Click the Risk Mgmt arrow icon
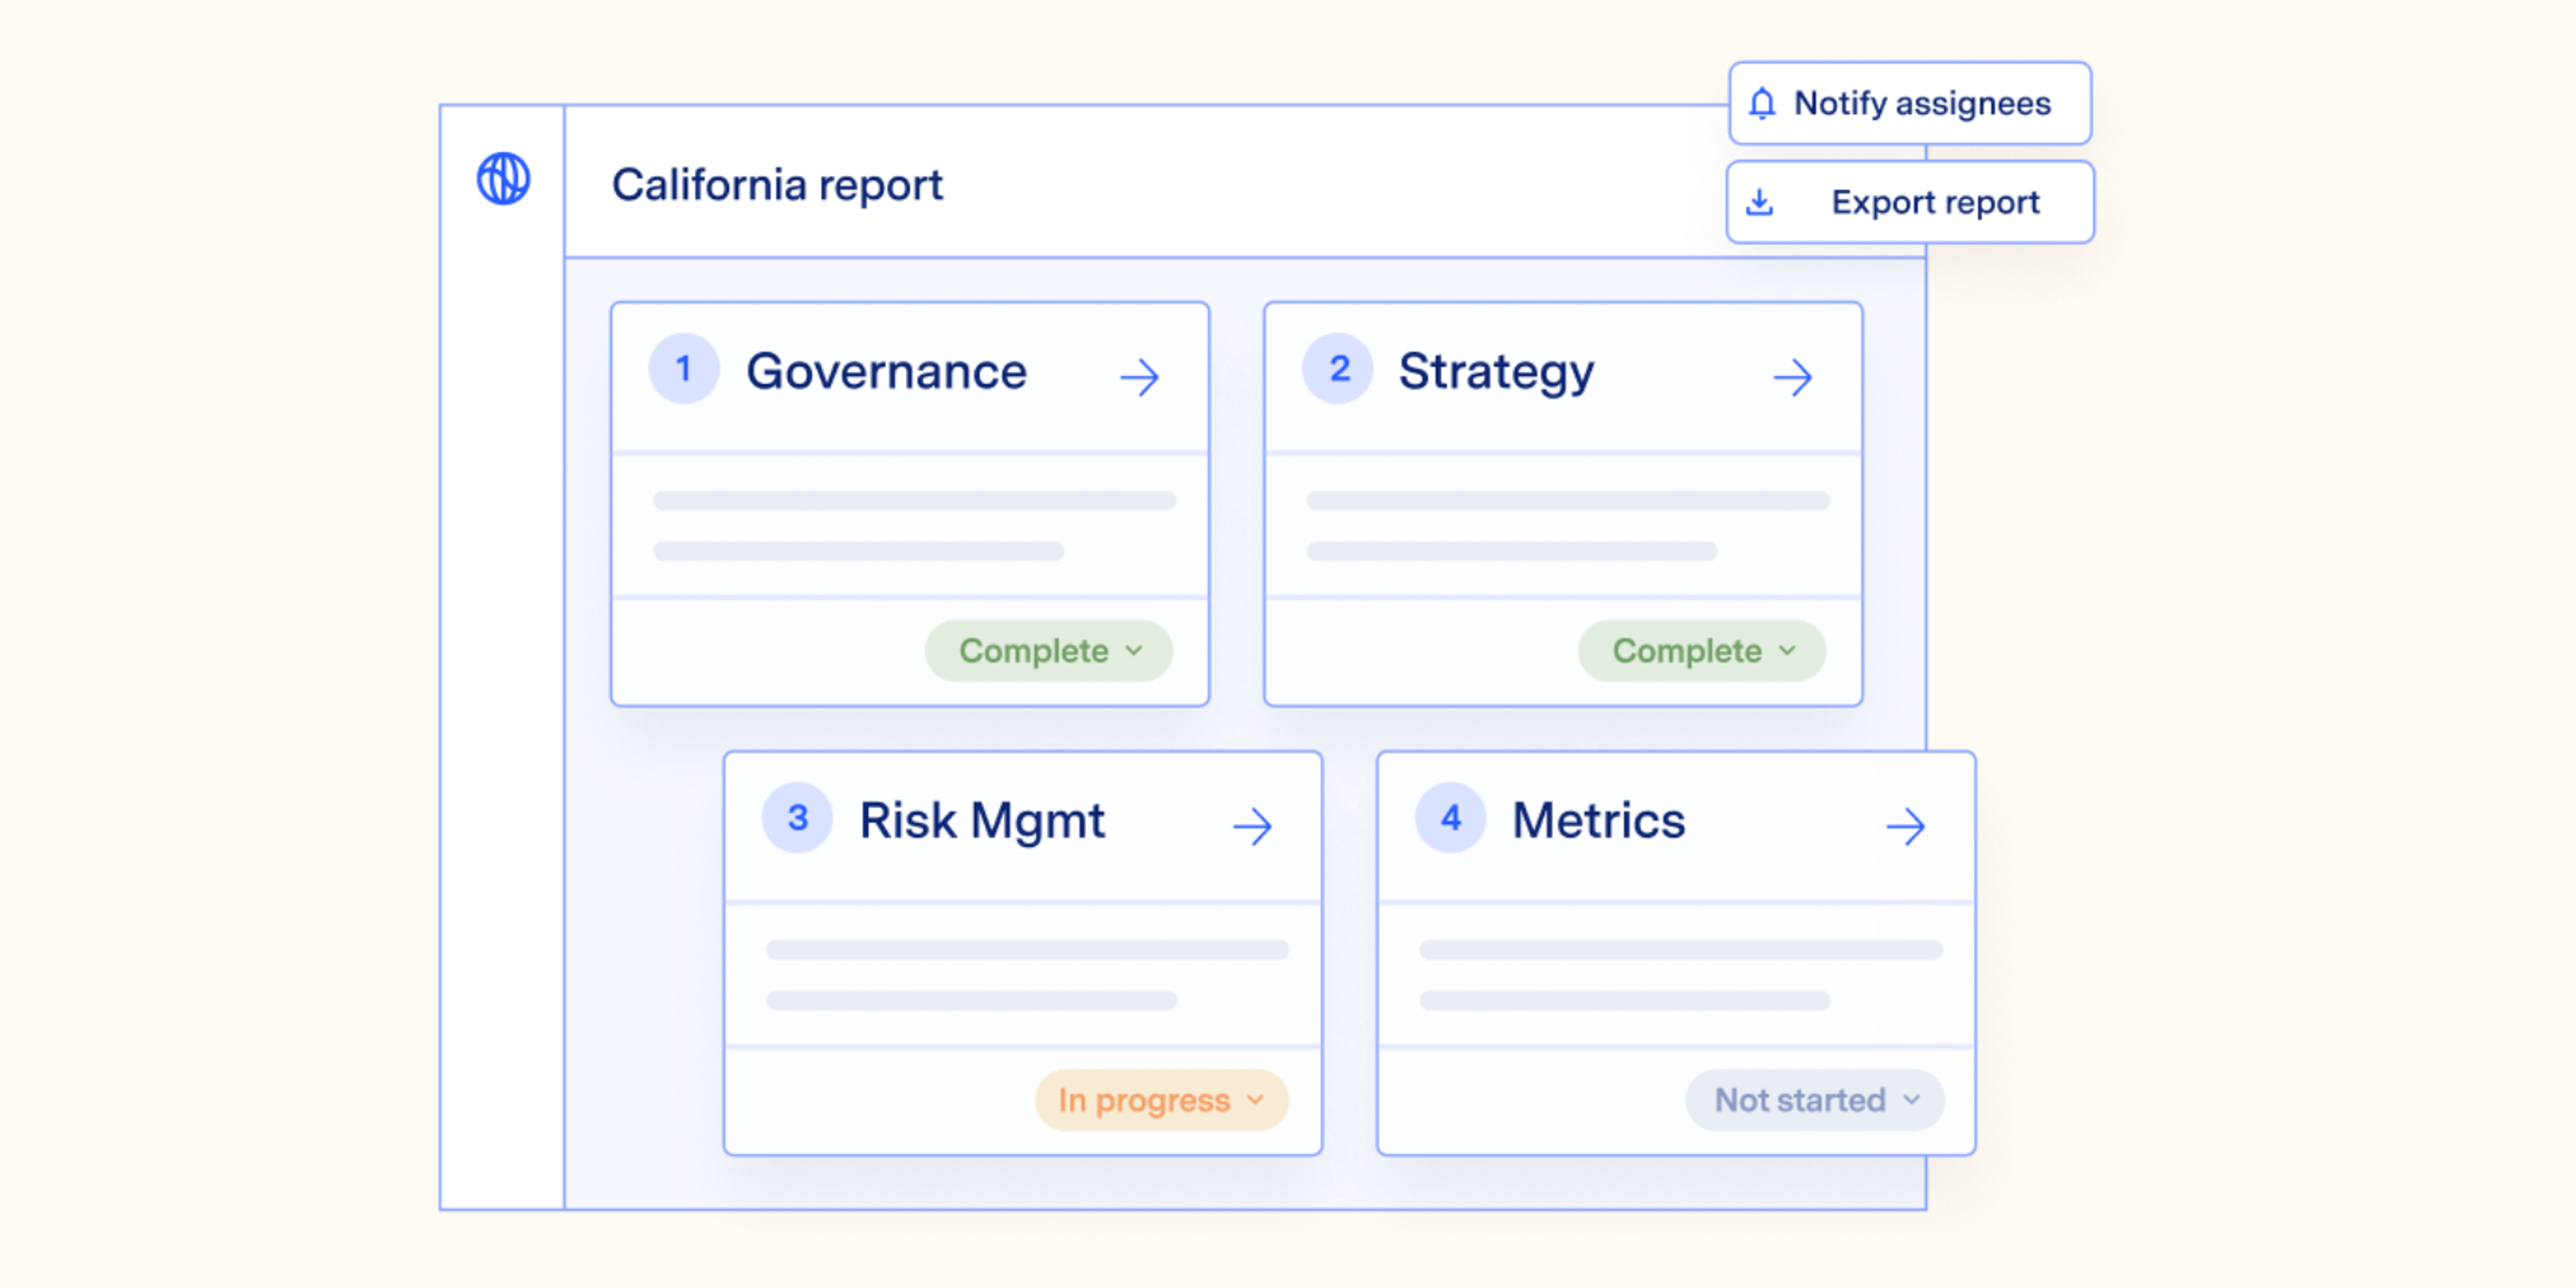The image size is (2576, 1288). click(x=1252, y=826)
